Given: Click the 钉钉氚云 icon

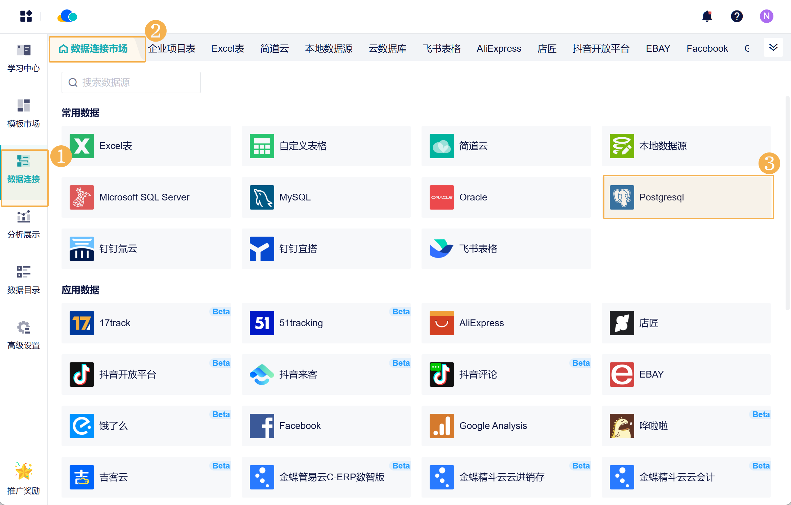Looking at the screenshot, I should pyautogui.click(x=82, y=249).
